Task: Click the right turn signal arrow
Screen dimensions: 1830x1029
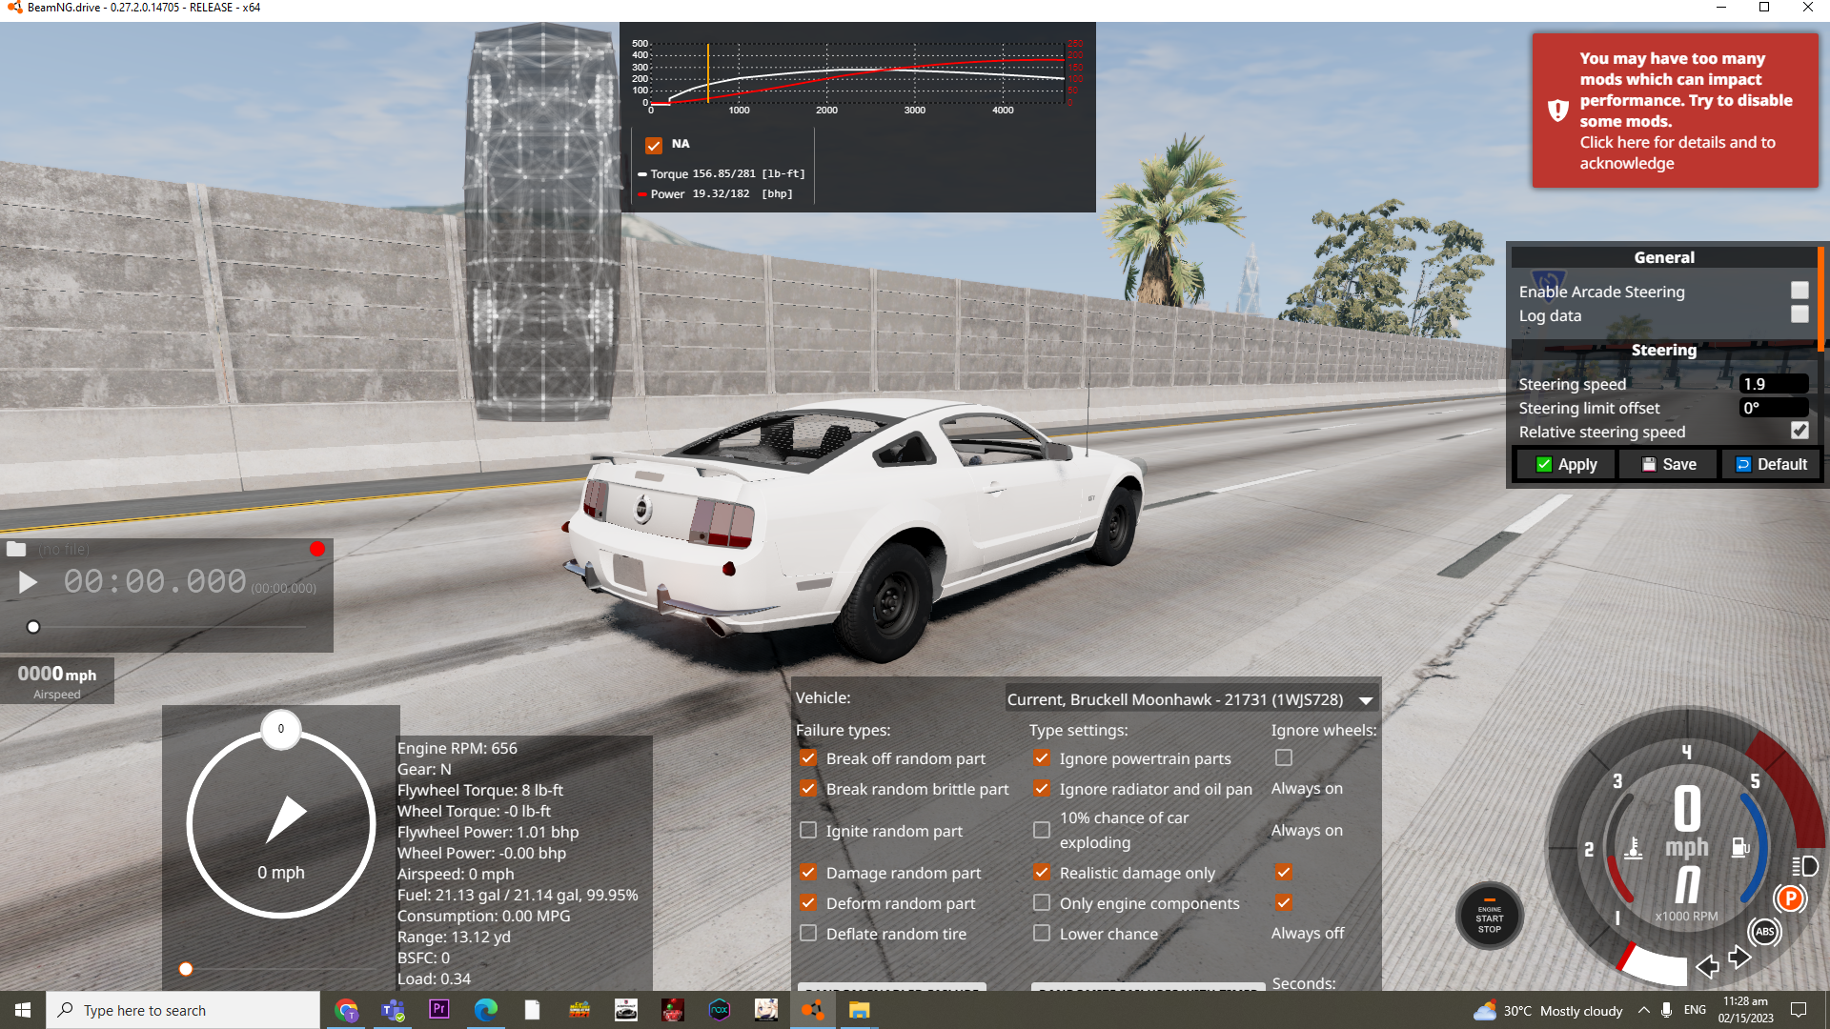Action: click(1739, 958)
